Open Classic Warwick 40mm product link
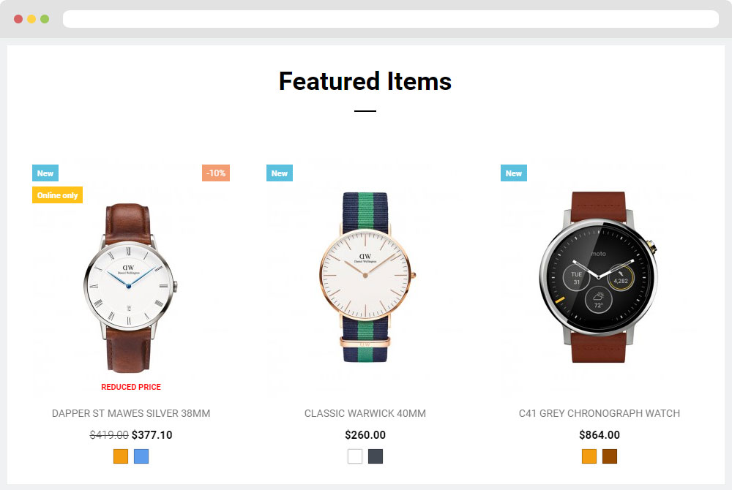This screenshot has width=732, height=490. click(x=365, y=413)
